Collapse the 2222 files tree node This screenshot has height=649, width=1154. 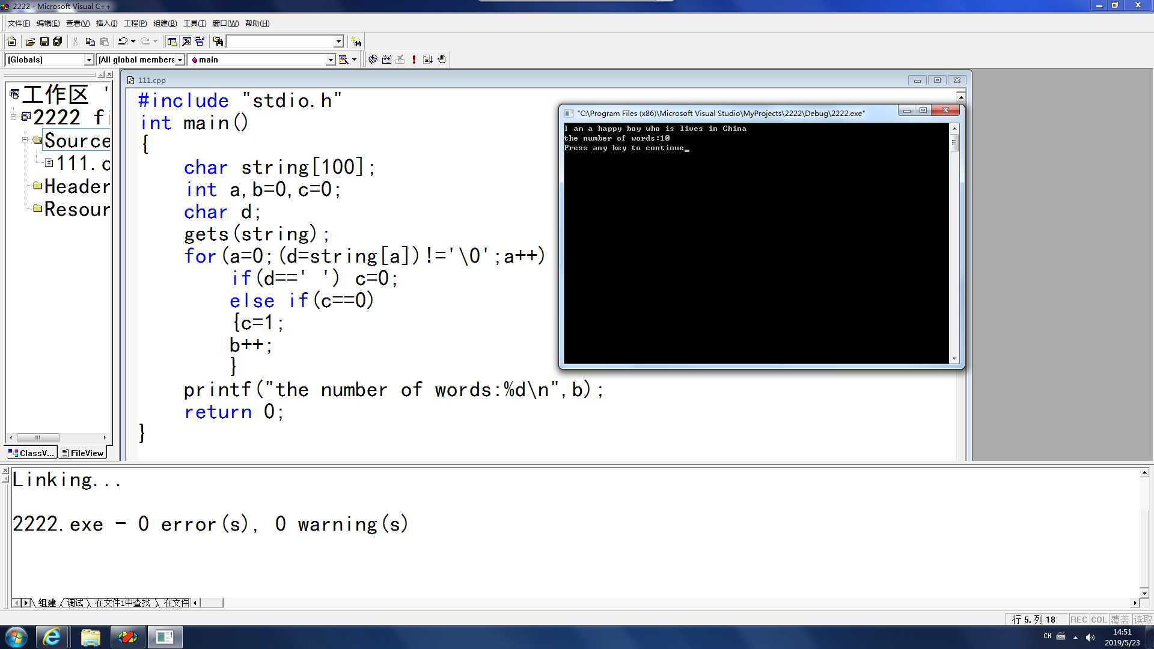[14, 117]
